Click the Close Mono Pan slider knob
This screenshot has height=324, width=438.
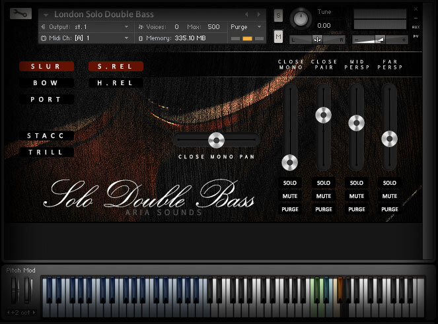(216, 140)
